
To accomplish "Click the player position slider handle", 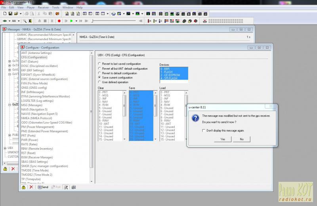I will tap(92, 21).
